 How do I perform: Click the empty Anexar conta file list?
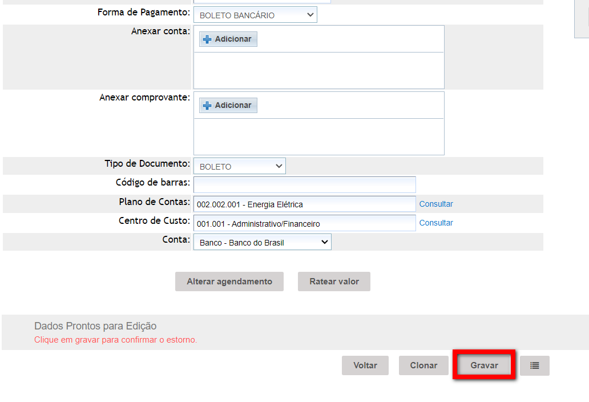(318, 70)
